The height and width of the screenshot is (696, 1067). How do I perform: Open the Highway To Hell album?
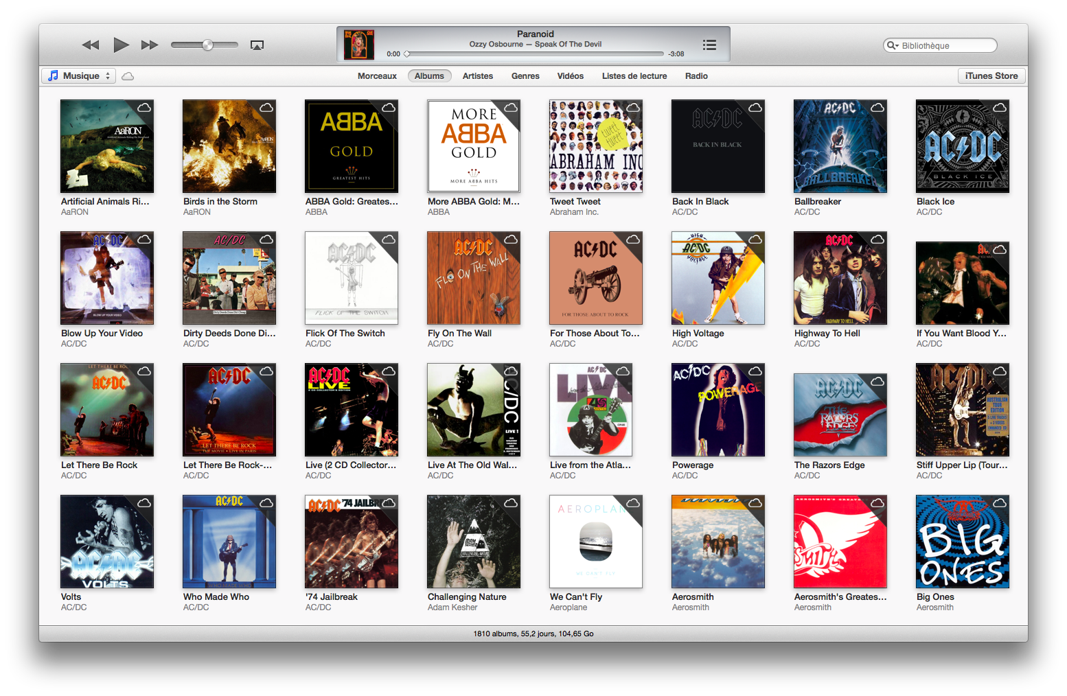point(840,278)
